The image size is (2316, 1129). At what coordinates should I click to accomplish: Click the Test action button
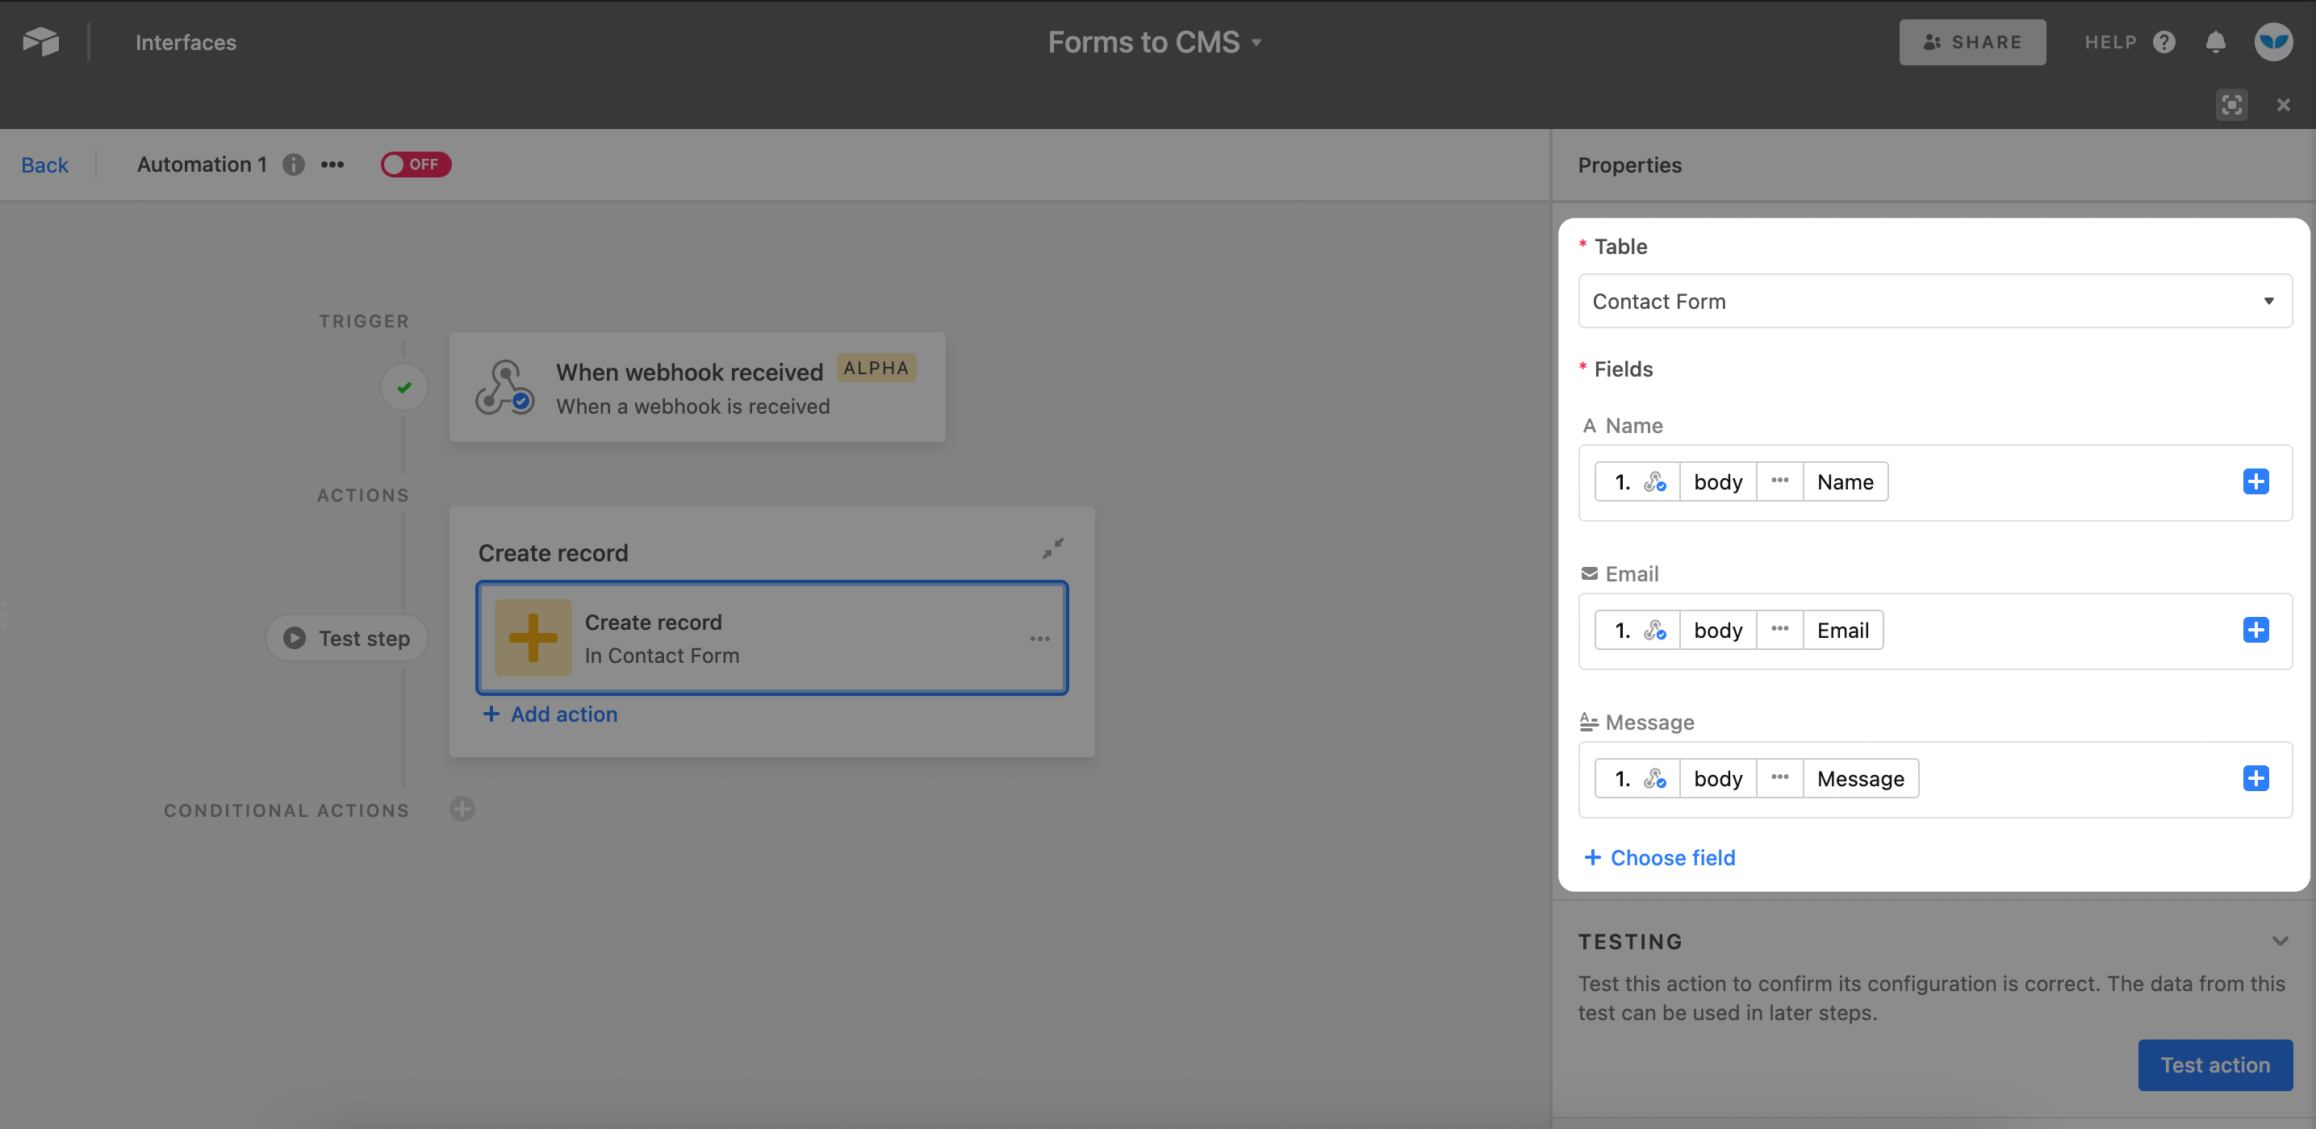(2215, 1064)
